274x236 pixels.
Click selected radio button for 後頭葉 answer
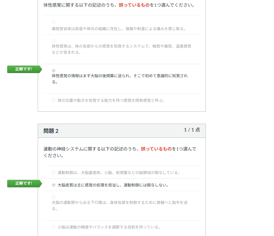(x=54, y=71)
